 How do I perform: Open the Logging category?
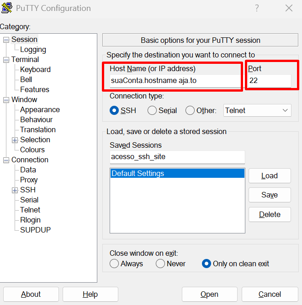[x=33, y=50]
